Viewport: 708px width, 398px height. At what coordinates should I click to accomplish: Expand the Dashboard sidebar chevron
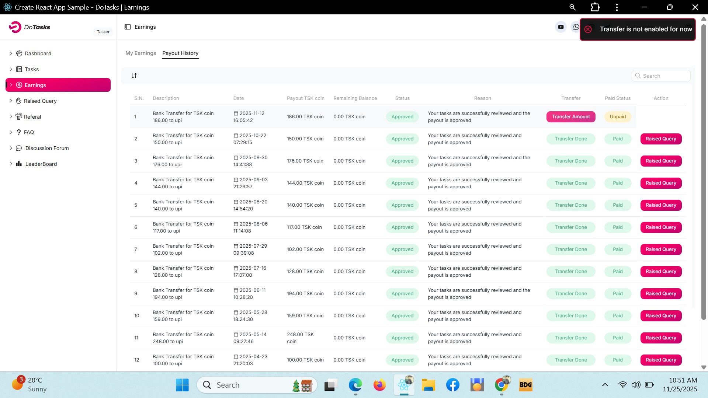pyautogui.click(x=11, y=53)
